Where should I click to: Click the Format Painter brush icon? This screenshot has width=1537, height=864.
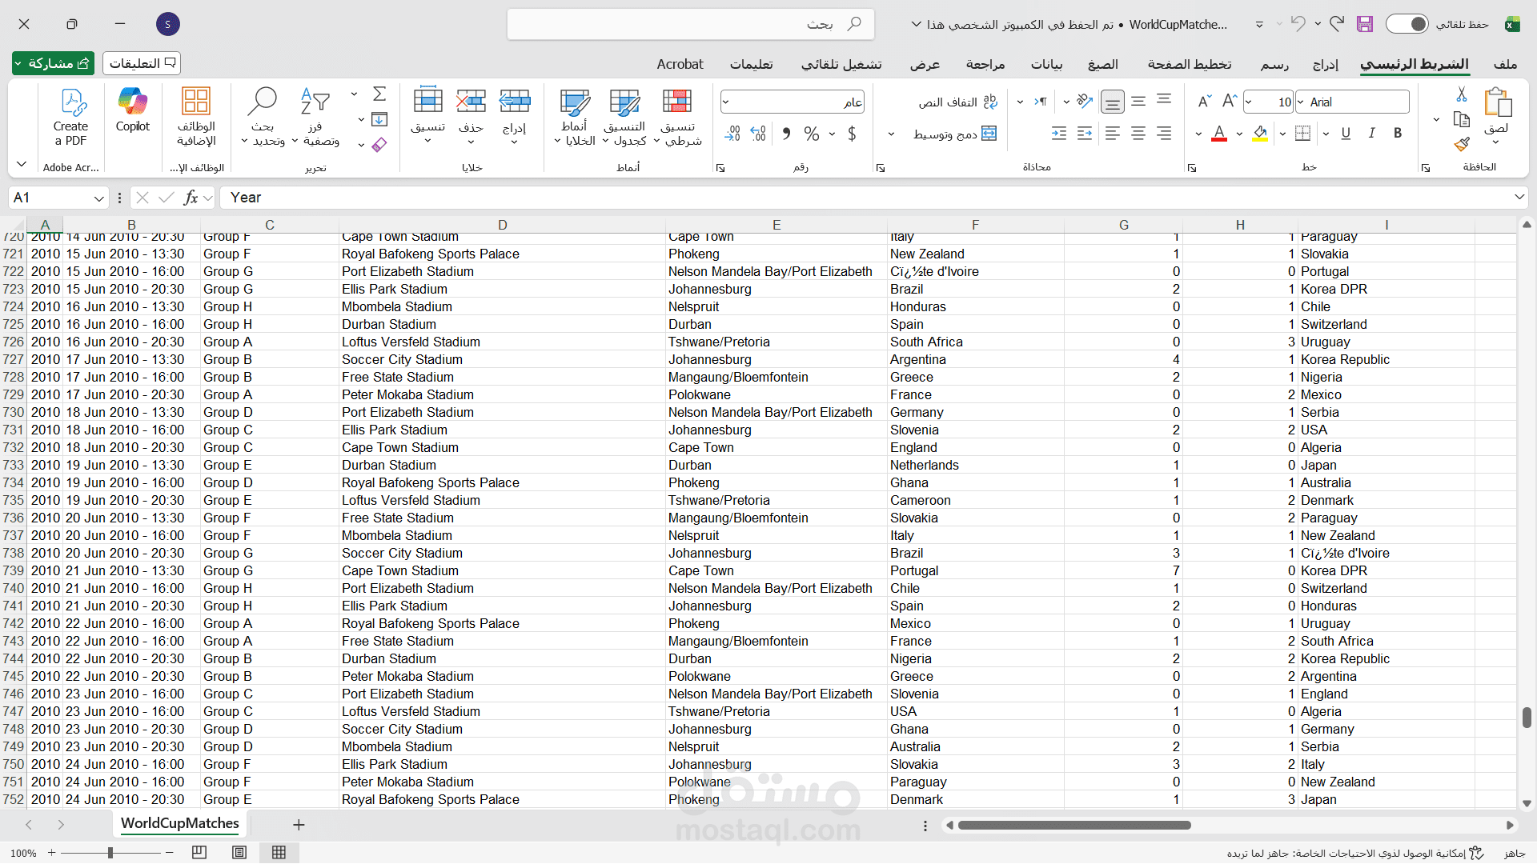point(1462,144)
